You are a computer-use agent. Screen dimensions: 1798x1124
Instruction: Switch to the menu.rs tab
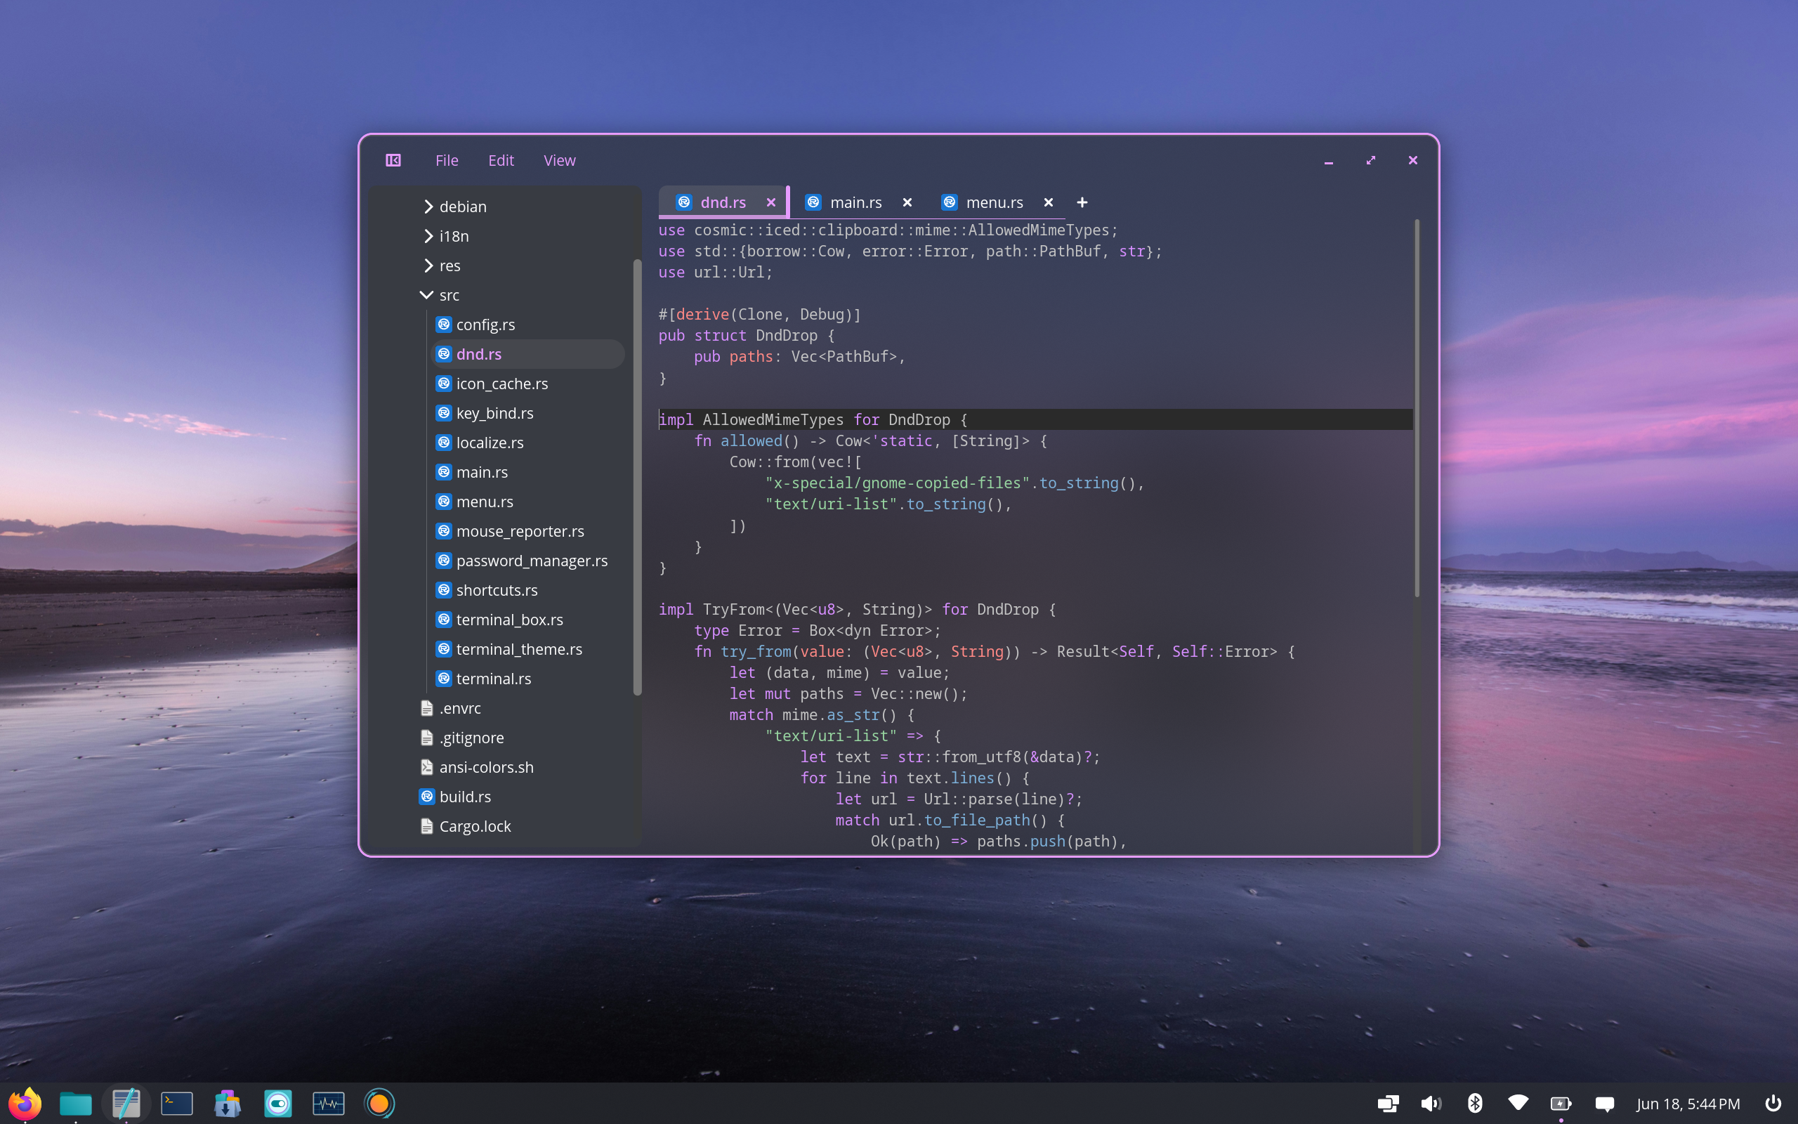click(x=994, y=202)
